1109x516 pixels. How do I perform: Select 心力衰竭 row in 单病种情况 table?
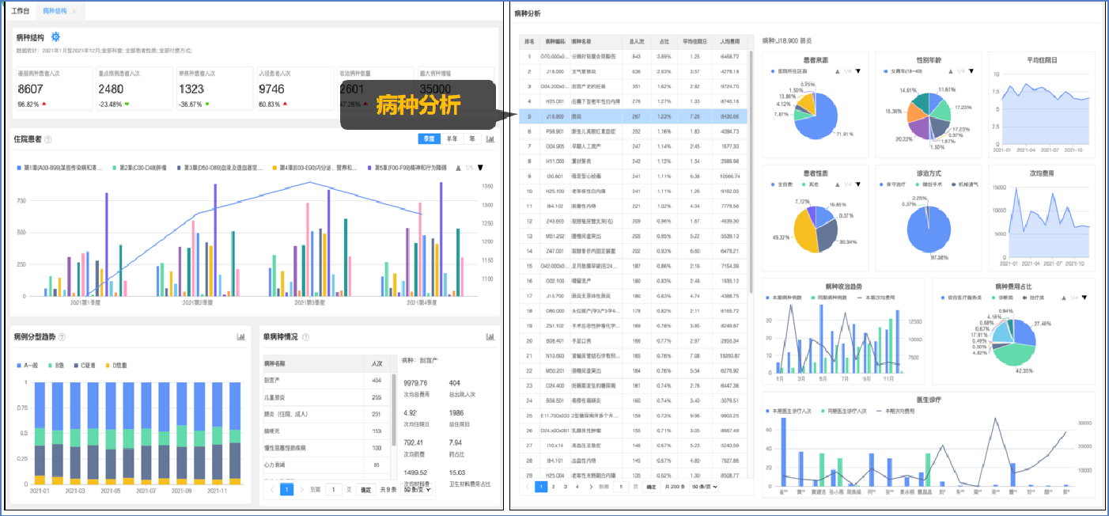326,465
